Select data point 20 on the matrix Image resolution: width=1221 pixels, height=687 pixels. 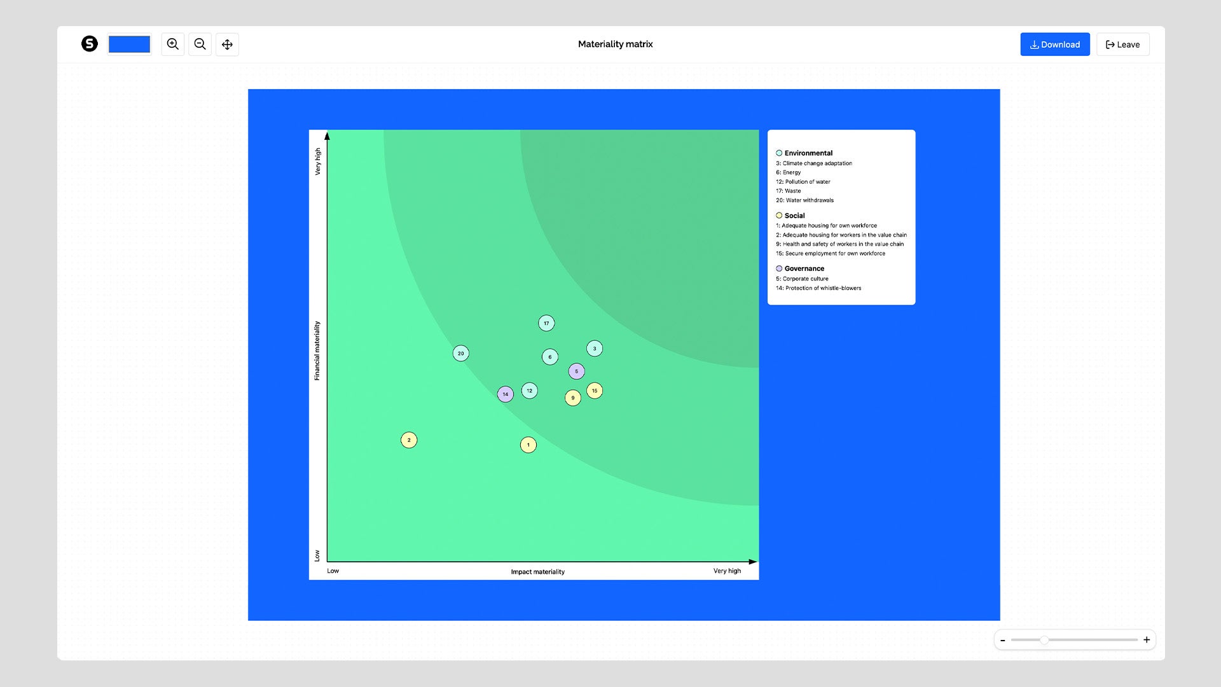click(x=461, y=353)
